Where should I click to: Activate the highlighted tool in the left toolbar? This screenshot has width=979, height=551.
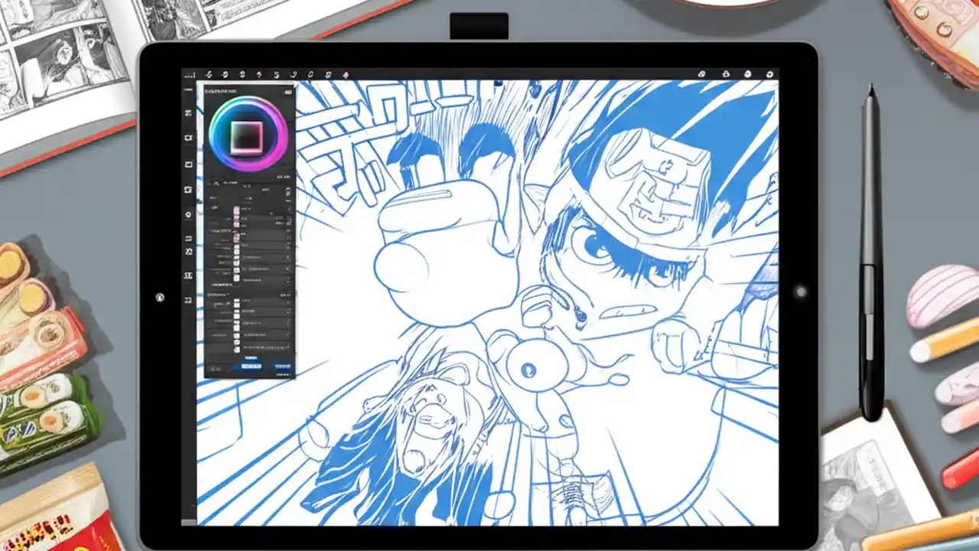pyautogui.click(x=188, y=215)
